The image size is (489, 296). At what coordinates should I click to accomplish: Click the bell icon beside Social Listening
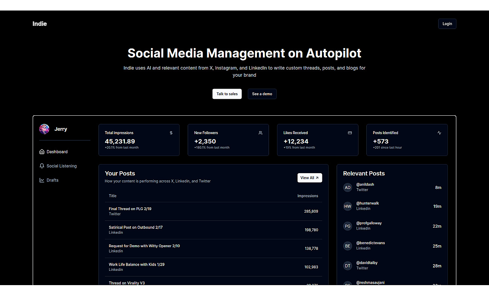[x=42, y=166]
